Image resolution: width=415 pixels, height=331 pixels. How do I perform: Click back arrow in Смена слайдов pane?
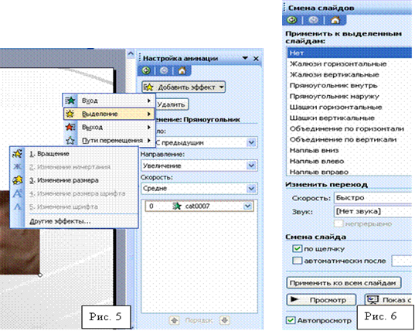pyautogui.click(x=292, y=20)
